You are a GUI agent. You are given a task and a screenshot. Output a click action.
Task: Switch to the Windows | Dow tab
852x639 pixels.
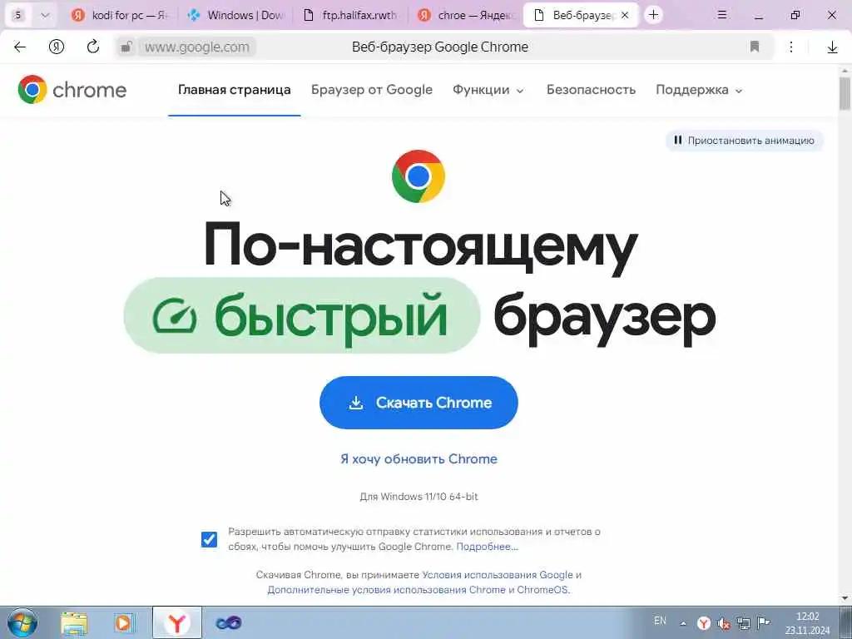pyautogui.click(x=237, y=15)
